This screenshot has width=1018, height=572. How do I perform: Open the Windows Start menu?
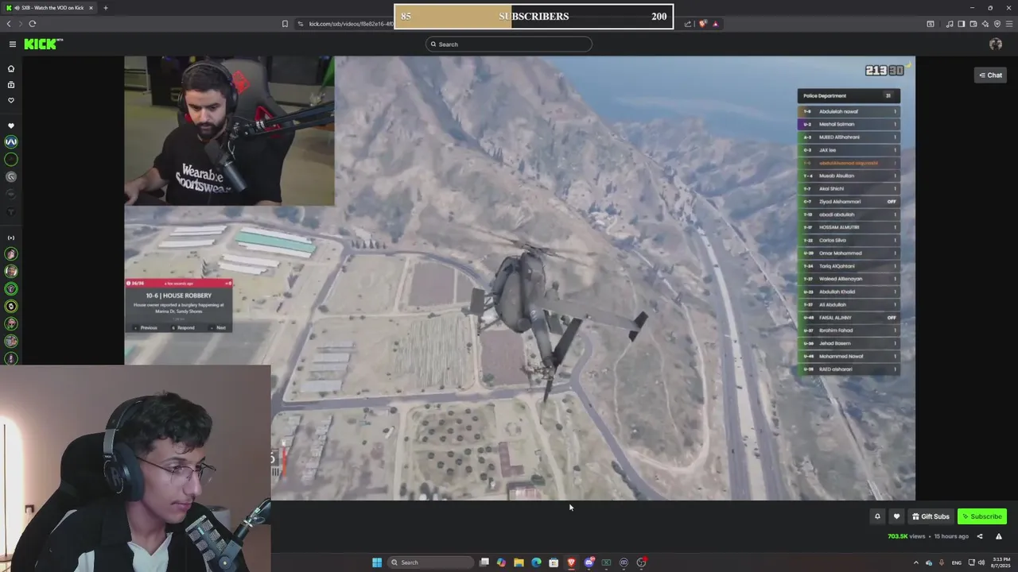(377, 562)
